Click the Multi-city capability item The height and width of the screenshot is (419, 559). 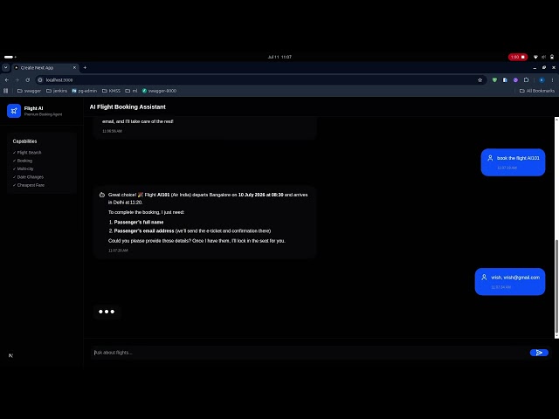(x=24, y=168)
